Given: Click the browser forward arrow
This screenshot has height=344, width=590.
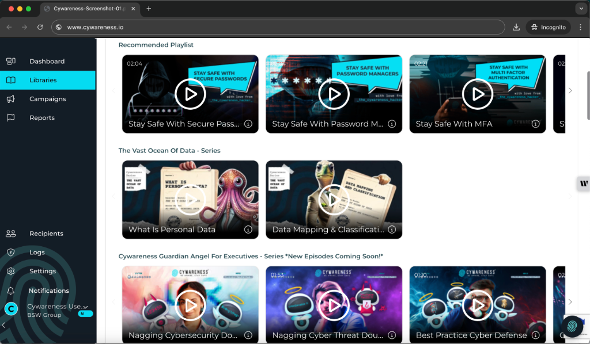Looking at the screenshot, I should pyautogui.click(x=24, y=27).
